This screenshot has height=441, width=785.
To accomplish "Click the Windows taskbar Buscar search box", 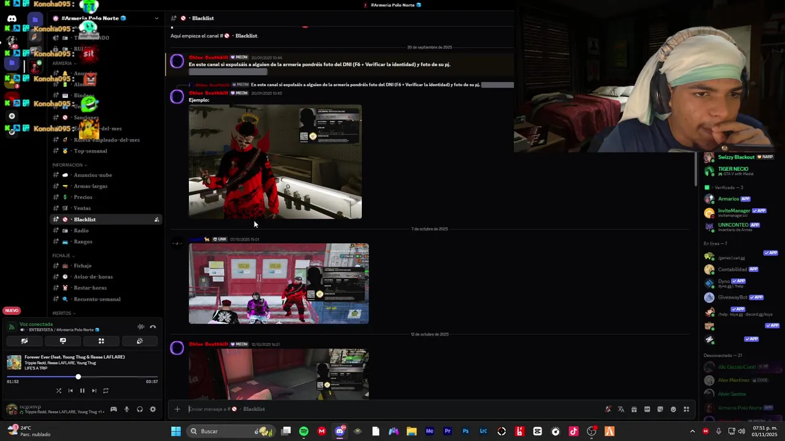I will pos(231,431).
